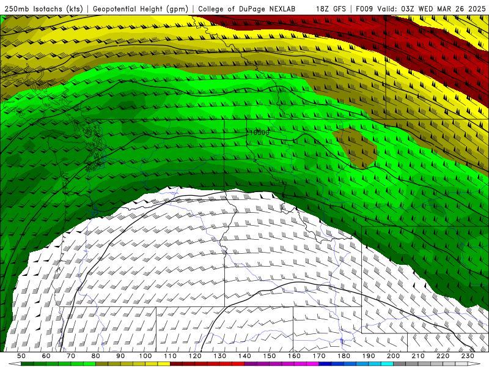Click the magenta swatch just left of 170

pyautogui.click(x=313, y=364)
